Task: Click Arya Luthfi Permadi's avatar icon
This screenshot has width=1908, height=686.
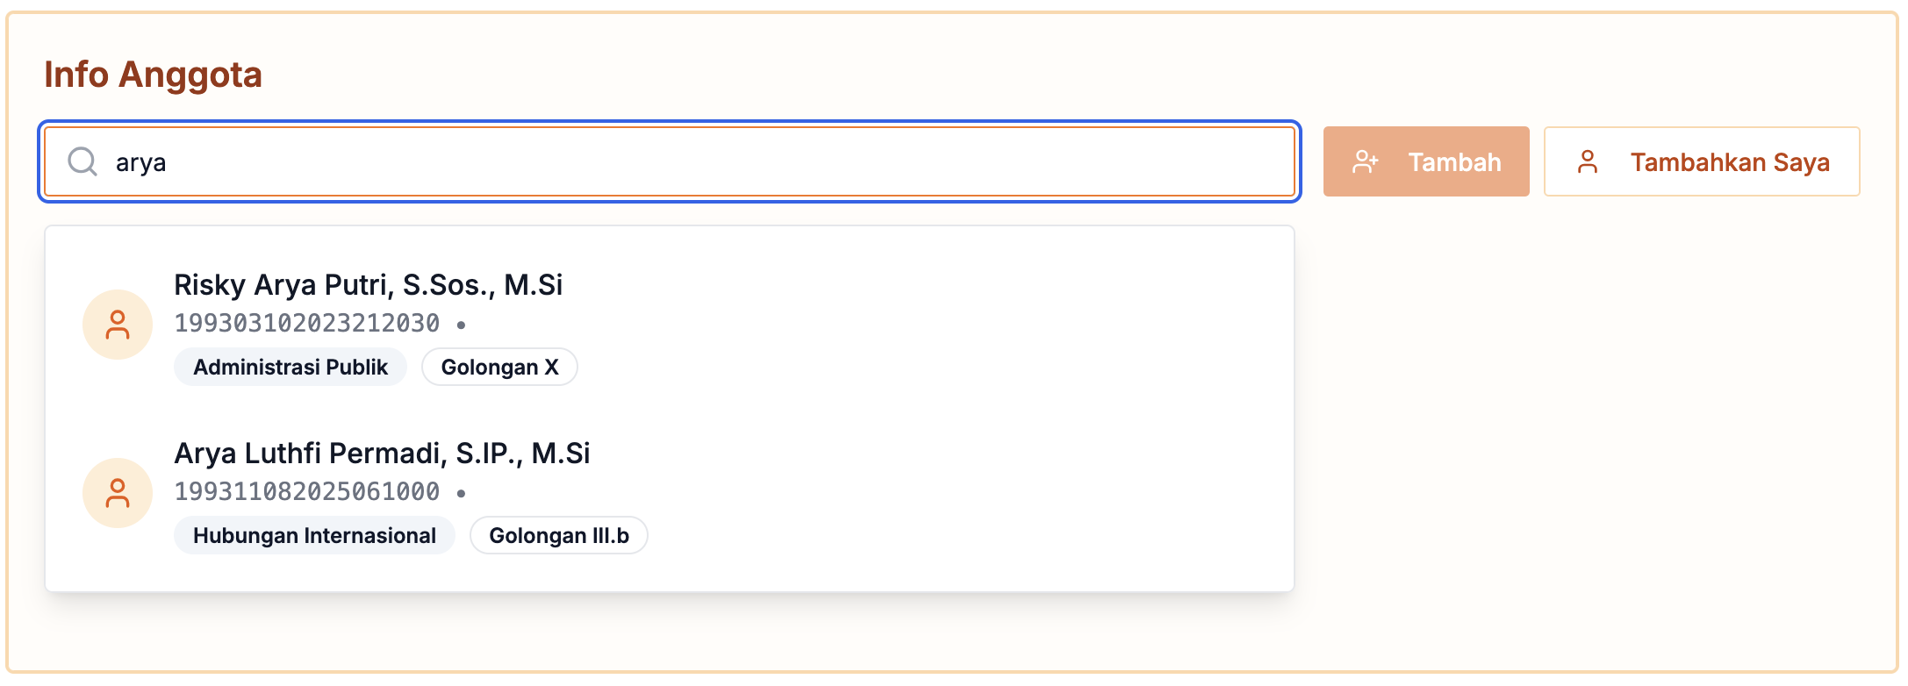Action: click(118, 492)
